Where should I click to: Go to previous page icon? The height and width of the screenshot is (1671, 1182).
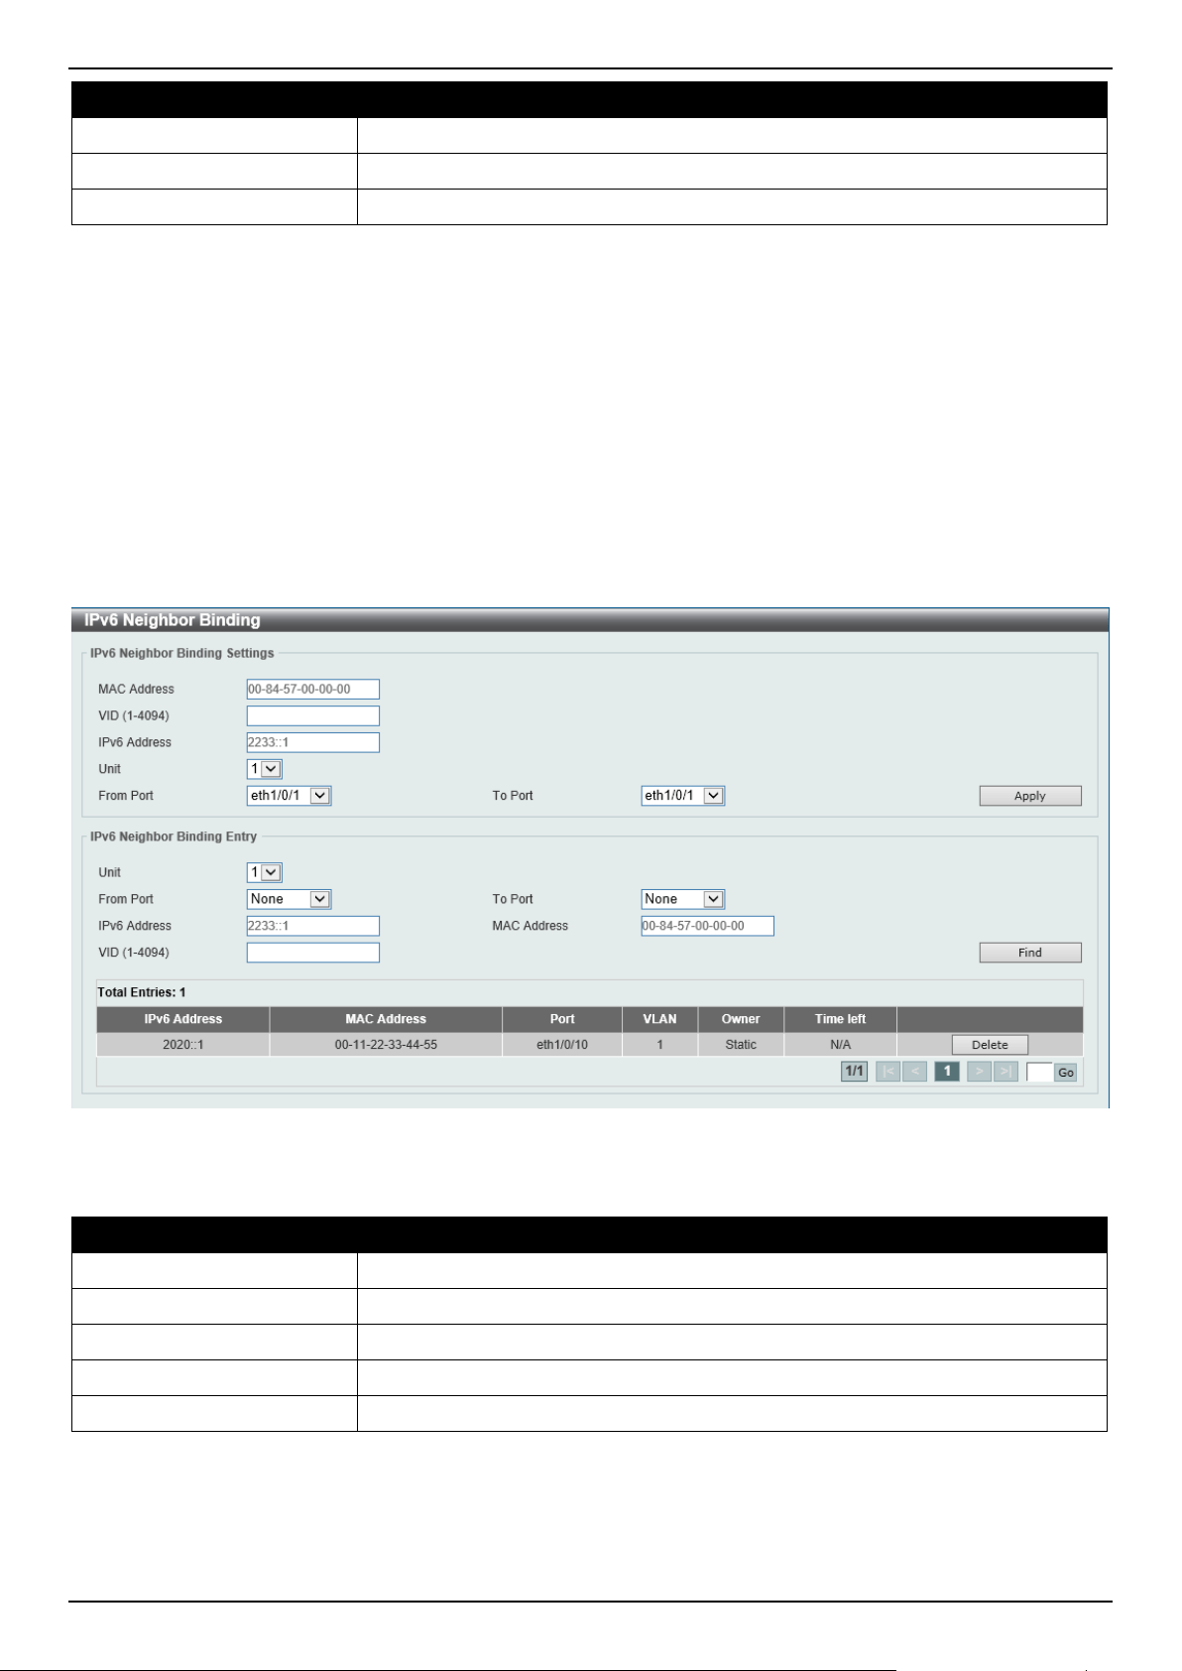[915, 1072]
